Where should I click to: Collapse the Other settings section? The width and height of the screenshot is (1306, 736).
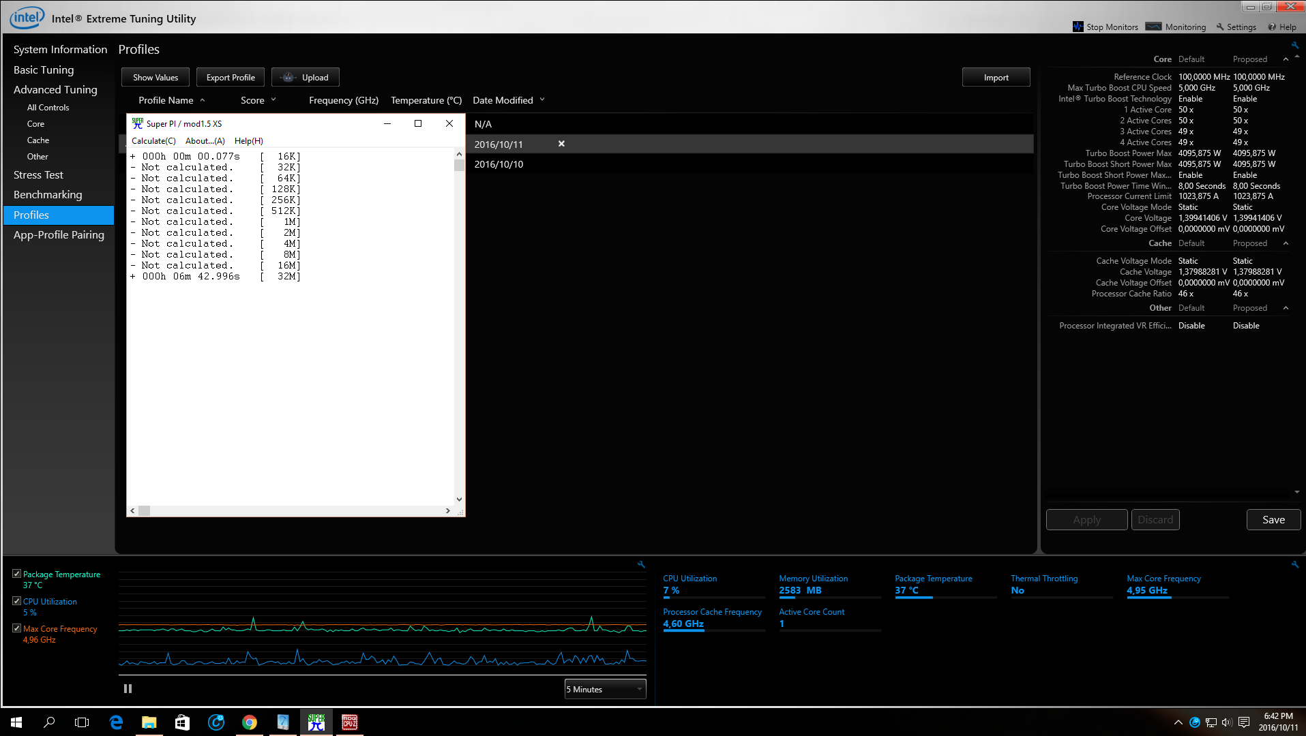tap(1286, 308)
